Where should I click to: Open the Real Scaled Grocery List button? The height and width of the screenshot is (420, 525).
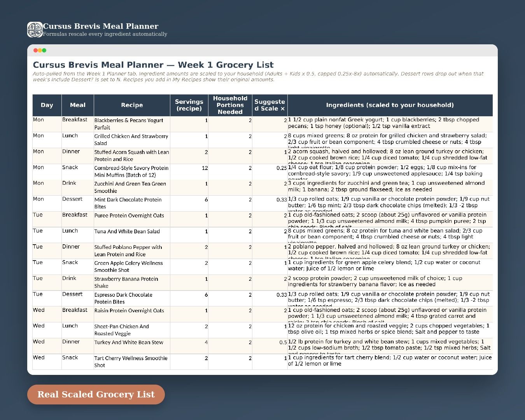pos(96,394)
